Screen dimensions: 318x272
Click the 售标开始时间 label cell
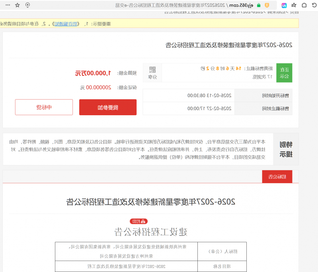(x=263, y=96)
